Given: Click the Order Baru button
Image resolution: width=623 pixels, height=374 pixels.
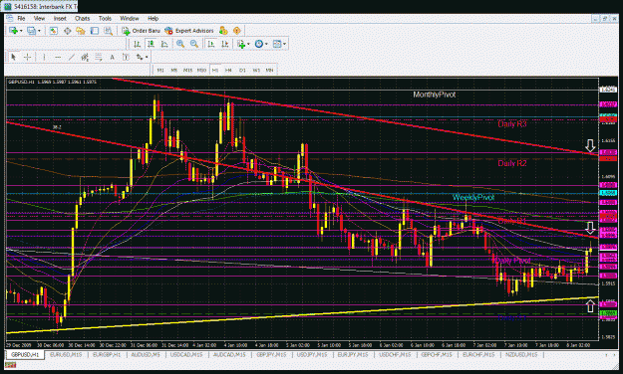Looking at the screenshot, I should tap(142, 31).
